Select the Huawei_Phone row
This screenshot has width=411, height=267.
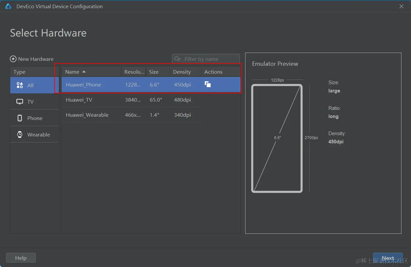[151, 85]
